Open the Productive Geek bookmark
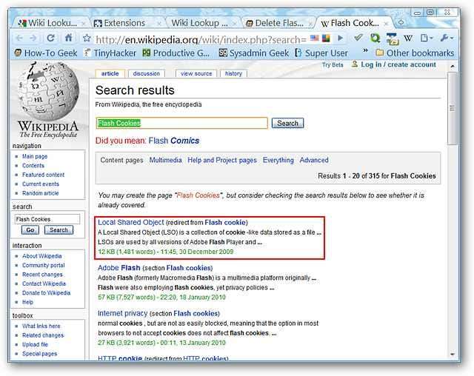The width and height of the screenshot is (474, 376). pyautogui.click(x=176, y=53)
